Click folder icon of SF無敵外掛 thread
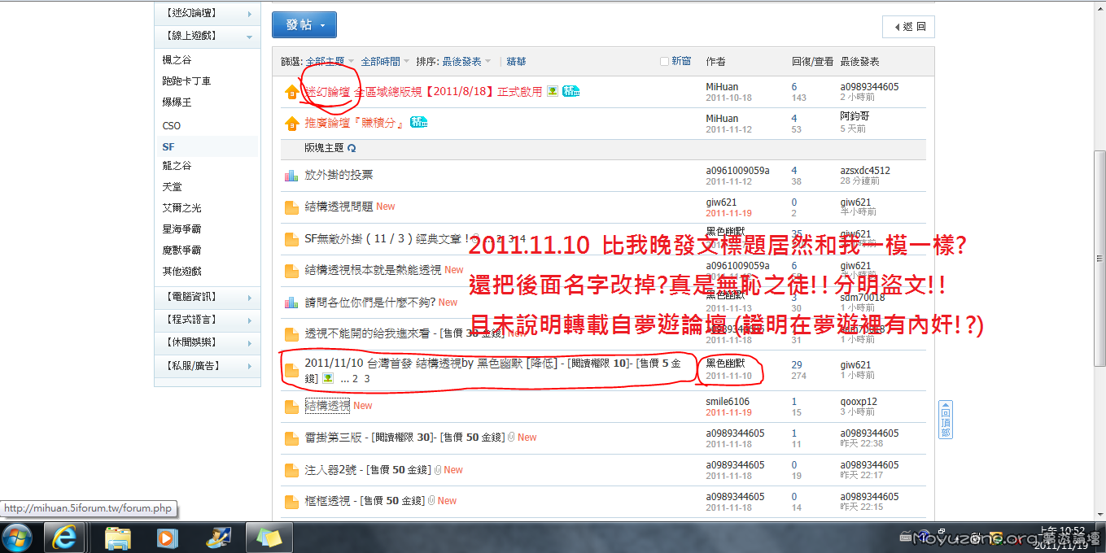Viewport: 1106px width, 553px height. click(291, 239)
